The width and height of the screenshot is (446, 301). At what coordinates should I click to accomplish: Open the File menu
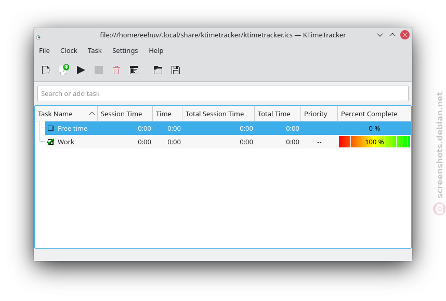pos(44,50)
